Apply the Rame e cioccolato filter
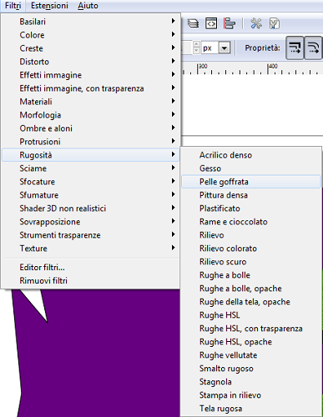This screenshot has height=417, width=323. 251,222
